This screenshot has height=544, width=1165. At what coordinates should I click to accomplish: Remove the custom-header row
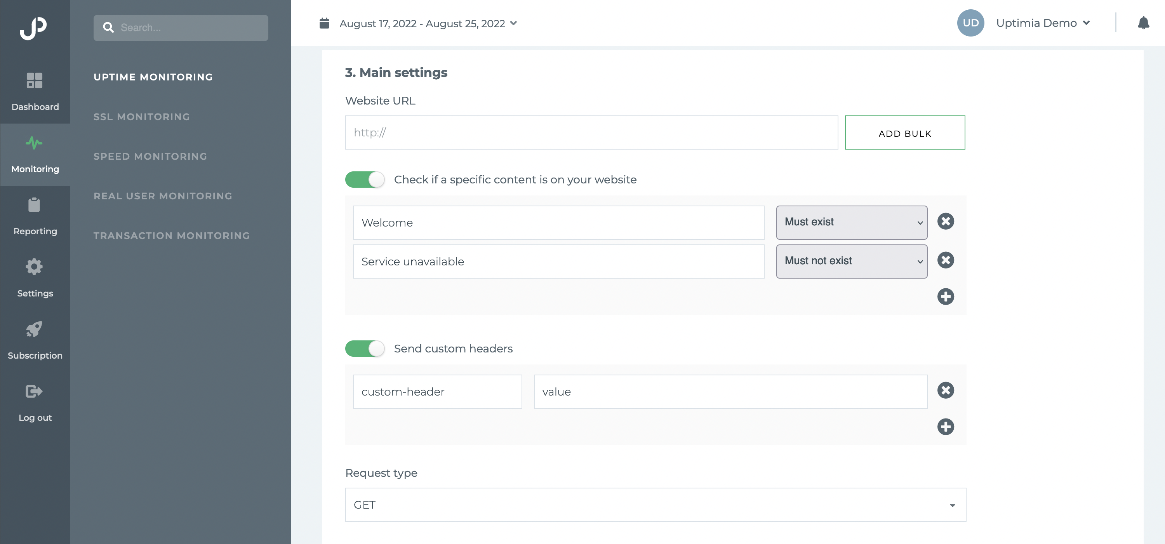(x=945, y=391)
